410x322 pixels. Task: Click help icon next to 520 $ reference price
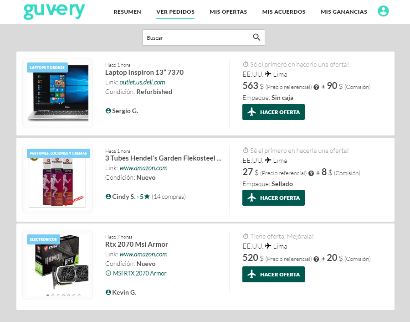click(316, 259)
